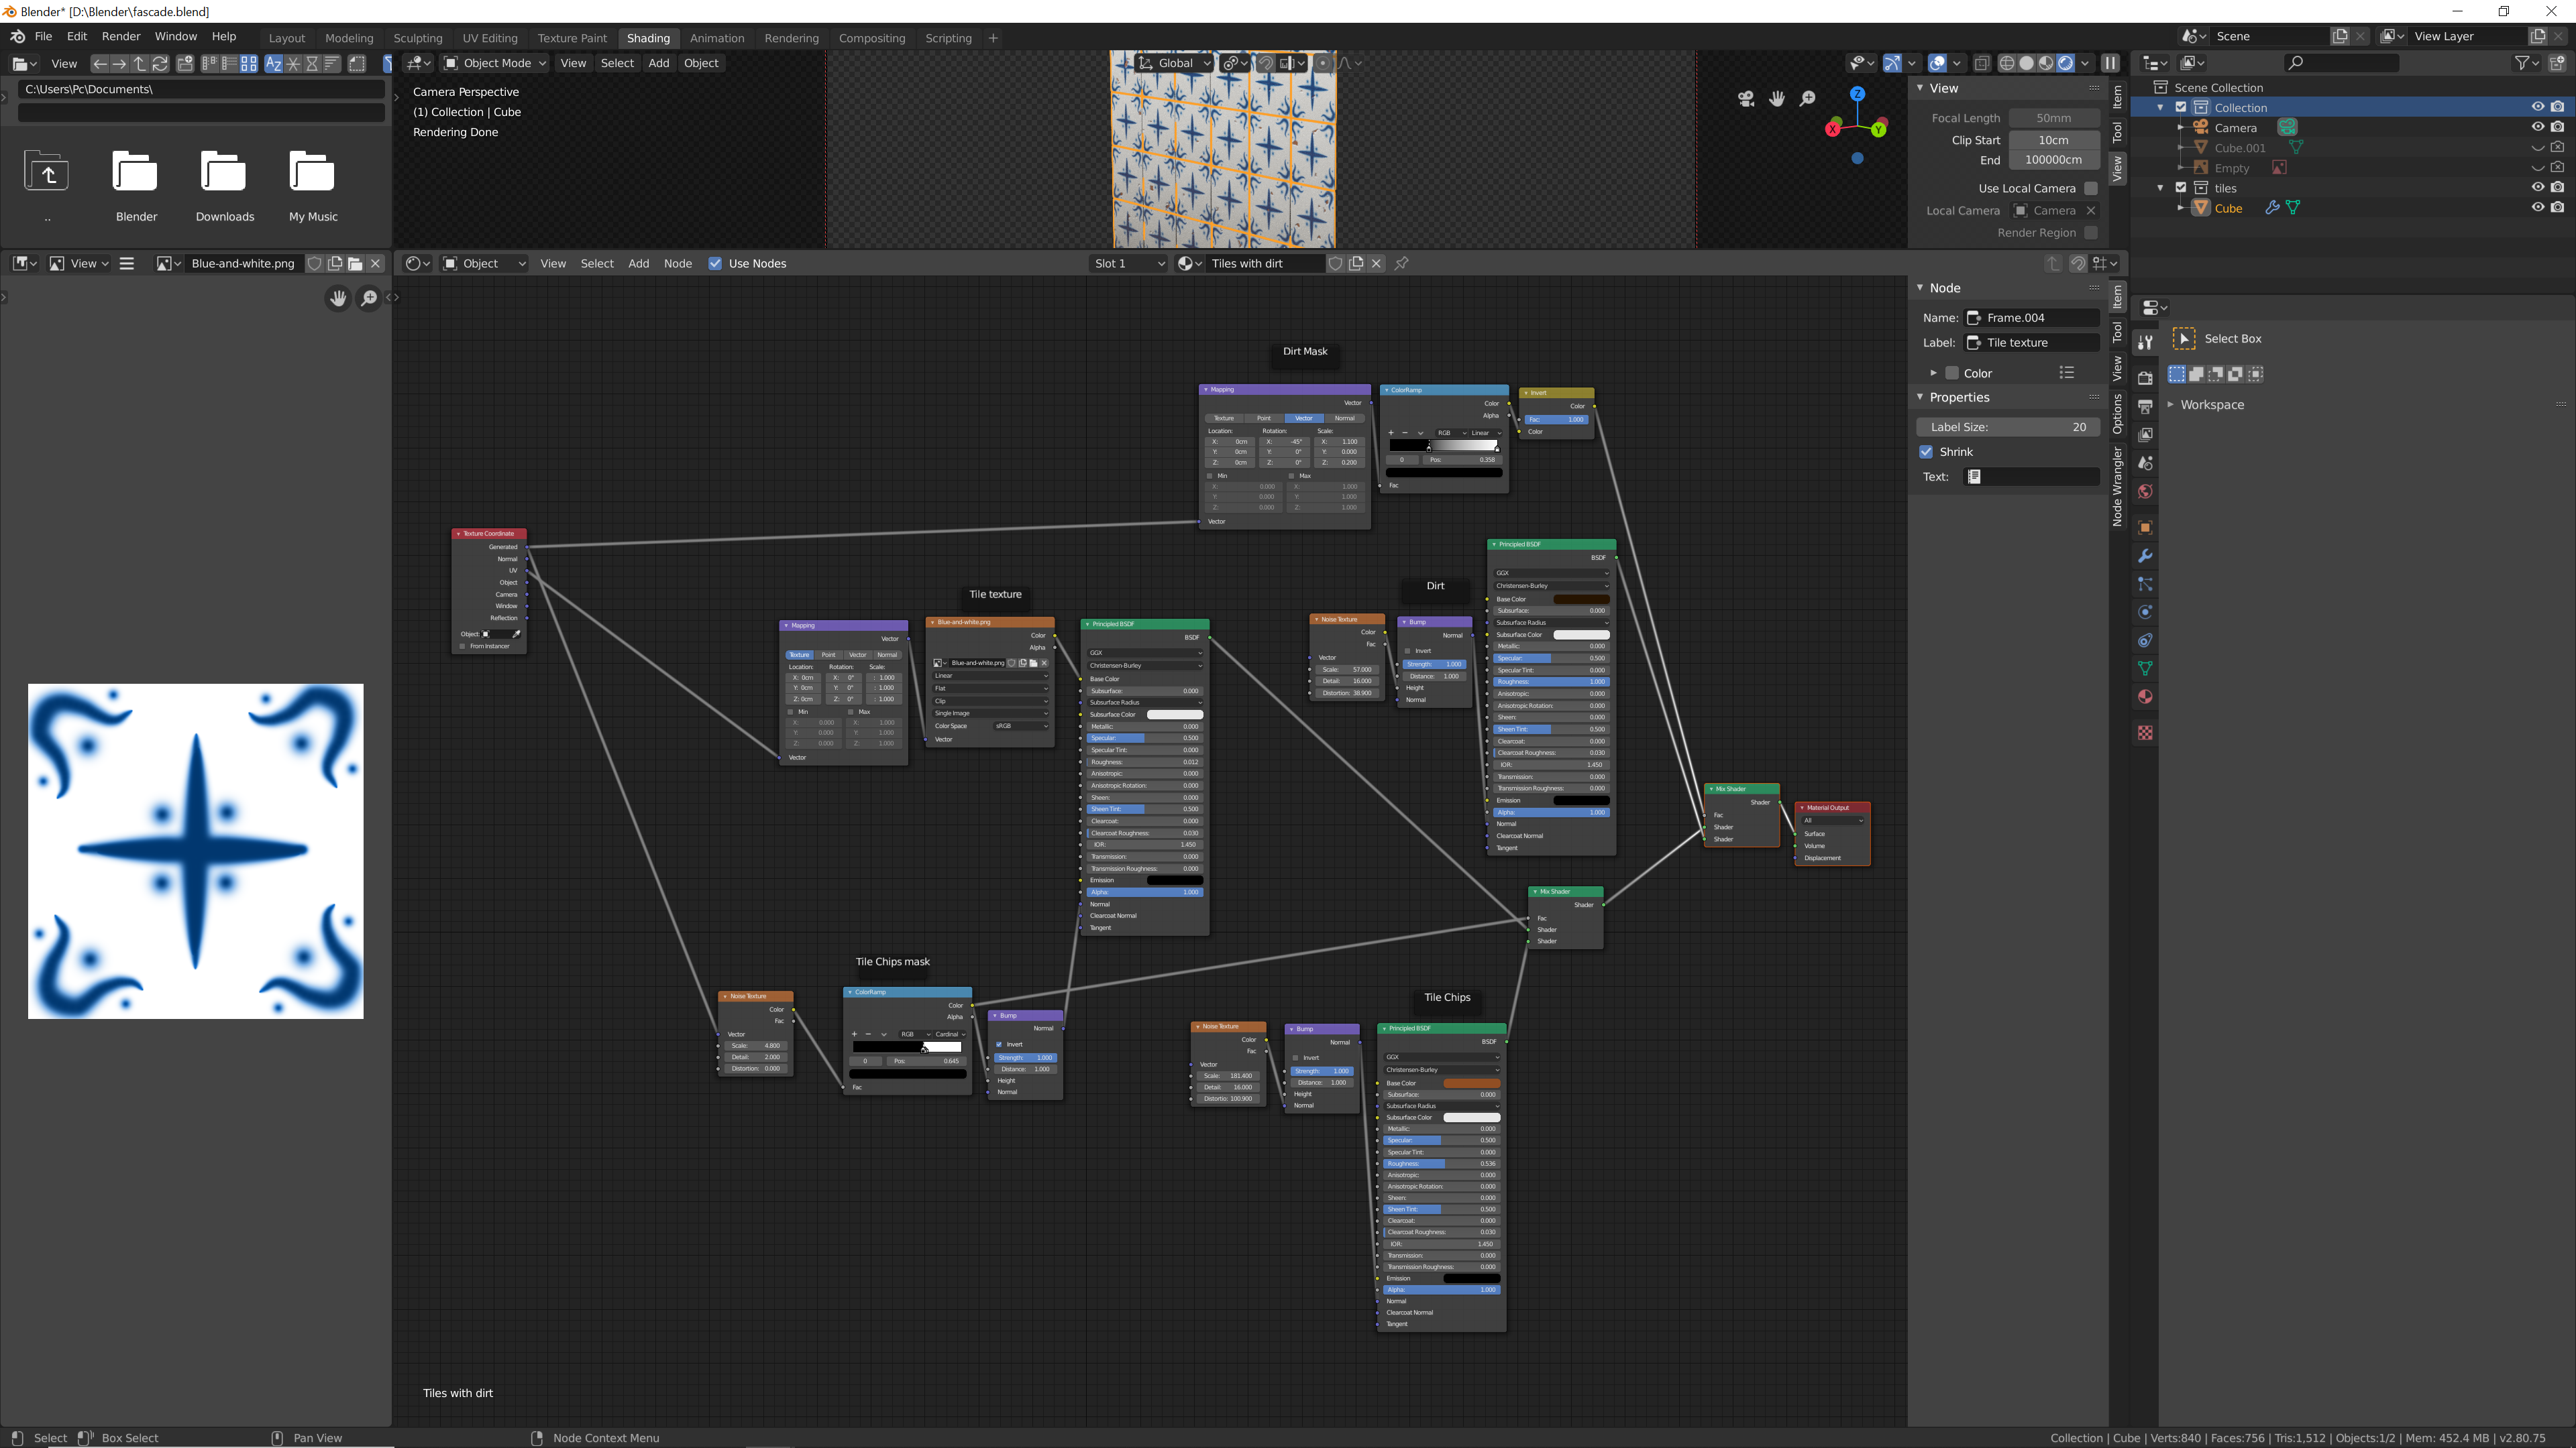Open node editor Object shader type dropdown
The width and height of the screenshot is (2576, 1448).
point(484,264)
